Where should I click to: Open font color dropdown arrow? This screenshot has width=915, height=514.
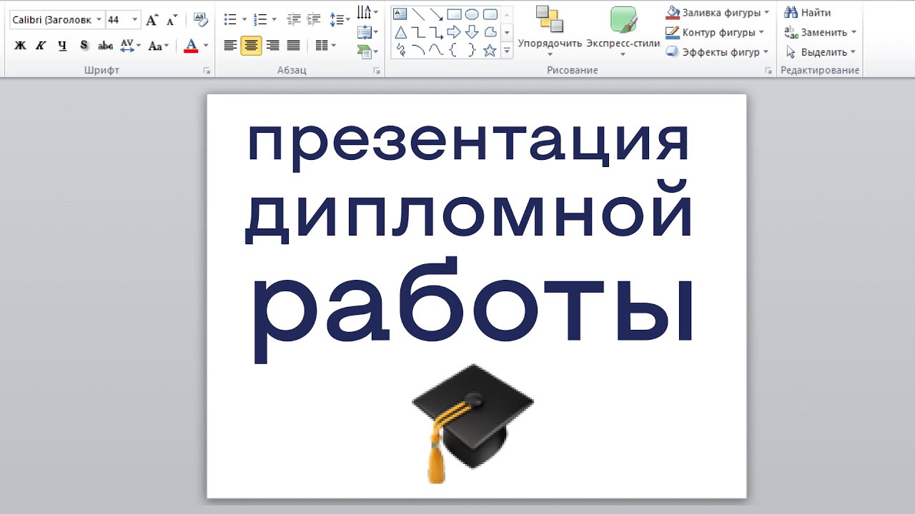pos(206,46)
